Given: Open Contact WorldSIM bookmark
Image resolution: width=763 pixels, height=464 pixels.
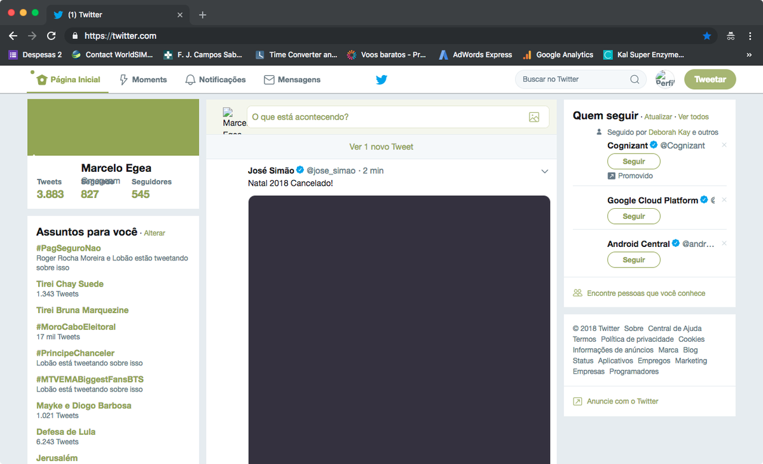Looking at the screenshot, I should 113,55.
